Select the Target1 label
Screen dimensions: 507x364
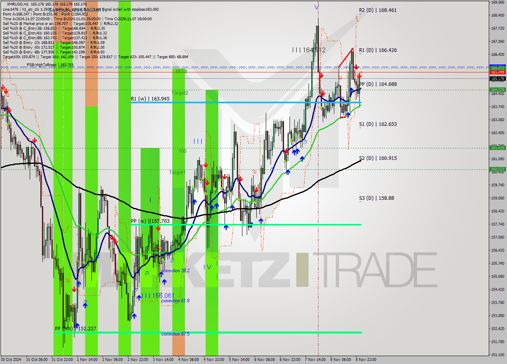(x=177, y=173)
